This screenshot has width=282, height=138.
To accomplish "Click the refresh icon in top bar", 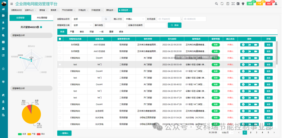I will 222,4.
